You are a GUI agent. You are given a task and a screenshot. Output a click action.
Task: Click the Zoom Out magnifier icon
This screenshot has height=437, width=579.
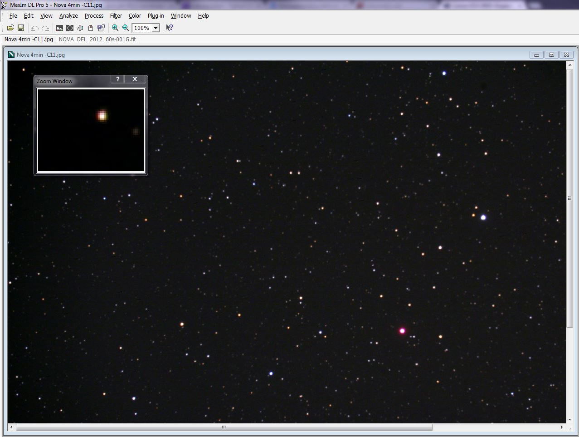click(126, 28)
